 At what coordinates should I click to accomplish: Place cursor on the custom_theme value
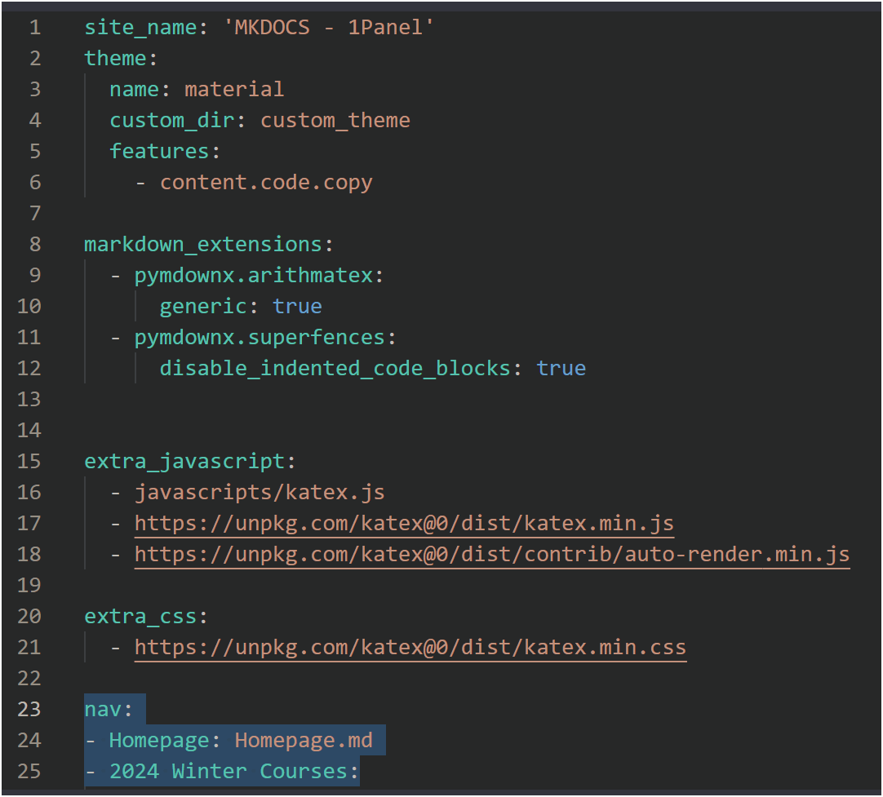click(x=335, y=120)
